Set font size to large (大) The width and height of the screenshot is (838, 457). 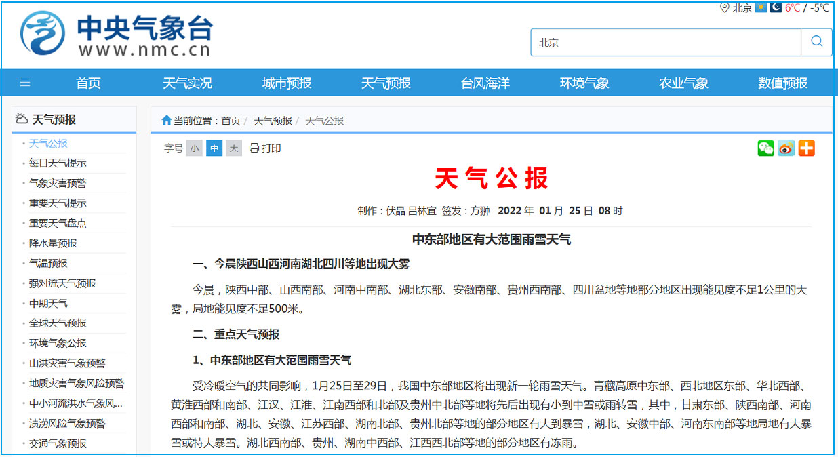click(234, 148)
